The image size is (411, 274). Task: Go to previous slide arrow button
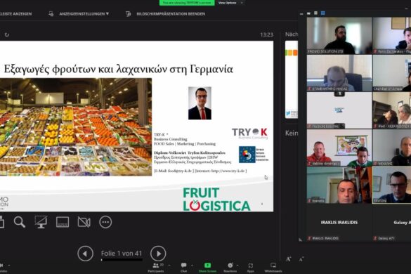[x=85, y=254]
